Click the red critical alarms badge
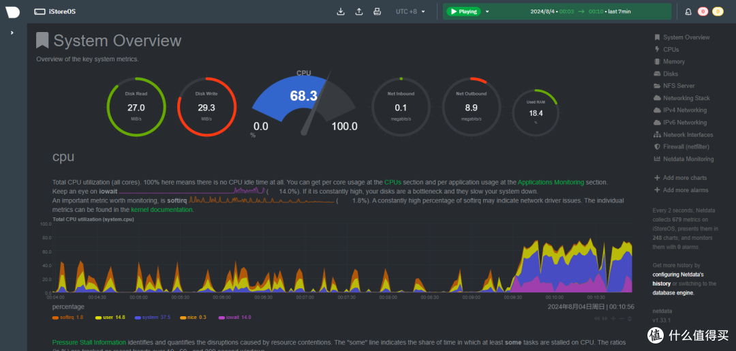 [x=703, y=12]
